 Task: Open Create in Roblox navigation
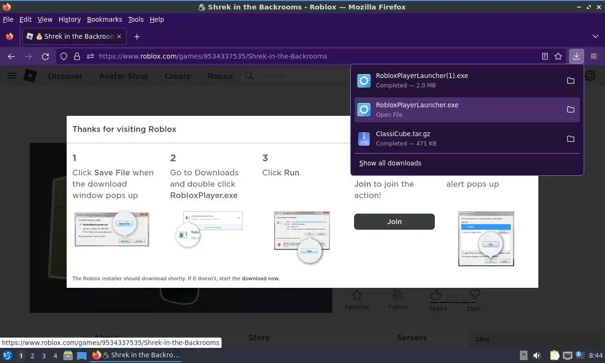pos(178,76)
